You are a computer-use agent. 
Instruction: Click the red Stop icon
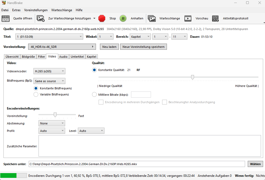(102, 18)
